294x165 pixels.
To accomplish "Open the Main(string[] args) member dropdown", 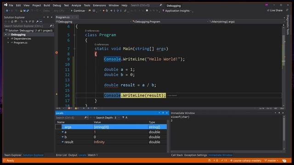I will coord(246,22).
